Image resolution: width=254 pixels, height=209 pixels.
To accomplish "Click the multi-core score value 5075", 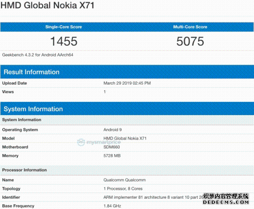I will point(190,41).
